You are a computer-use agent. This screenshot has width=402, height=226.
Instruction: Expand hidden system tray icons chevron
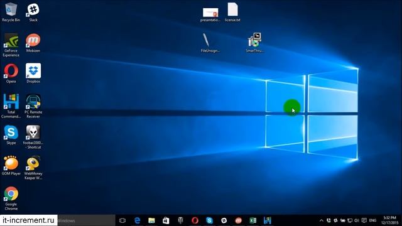click(321, 220)
